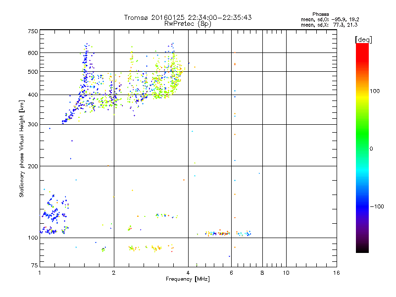
Task: Click x-axis tick label '1'
Action: 40,273
